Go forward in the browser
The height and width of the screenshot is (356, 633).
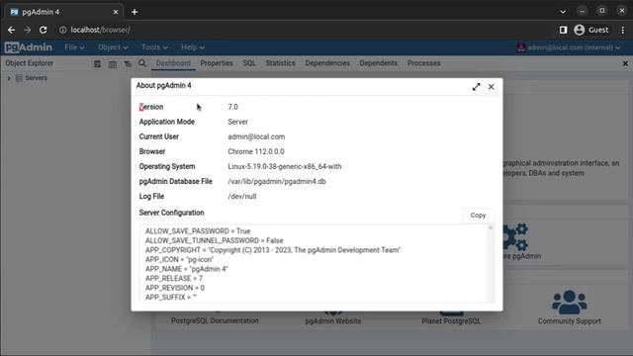pos(27,30)
